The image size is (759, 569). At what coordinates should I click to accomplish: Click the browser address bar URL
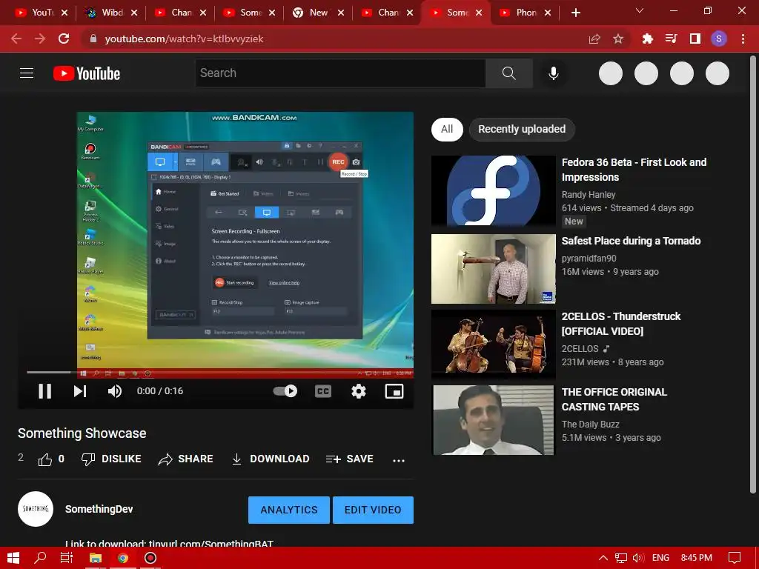click(184, 39)
